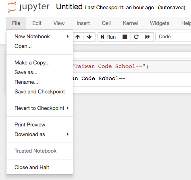Click the cell output text Code School~~
Image resolution: width=191 pixels, height=180 pixels.
pos(104,79)
